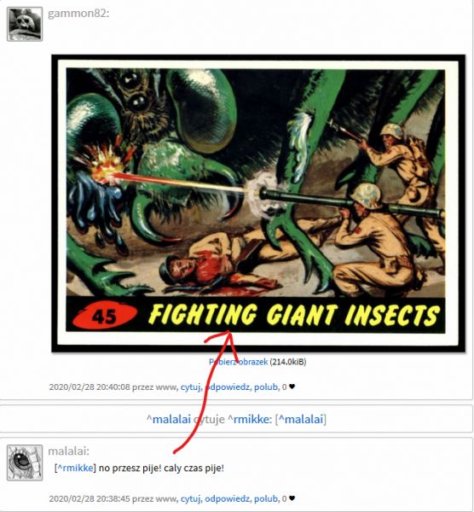This screenshot has width=474, height=512.
Task: Open gammon82's skull avatar
Action: click(x=25, y=24)
